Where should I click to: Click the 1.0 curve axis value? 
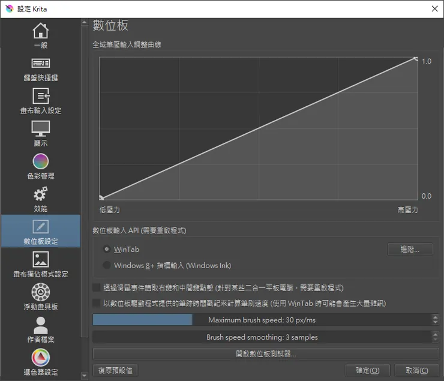[x=427, y=61]
